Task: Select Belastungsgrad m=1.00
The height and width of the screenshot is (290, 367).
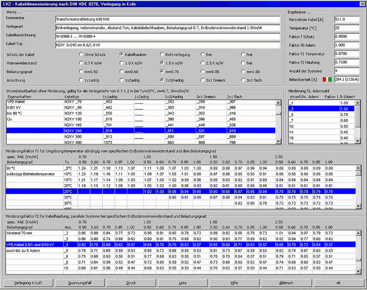Action: [243, 71]
